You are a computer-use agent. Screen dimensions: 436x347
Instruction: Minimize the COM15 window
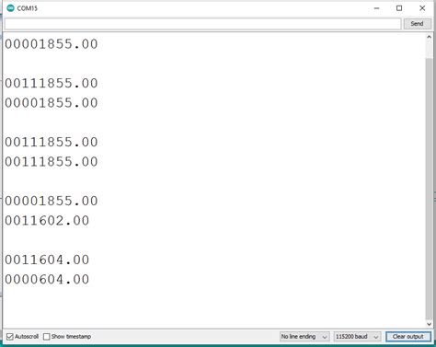click(x=376, y=8)
